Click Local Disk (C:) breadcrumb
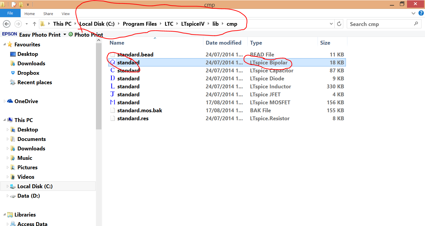Image resolution: width=425 pixels, height=226 pixels. coord(97,24)
